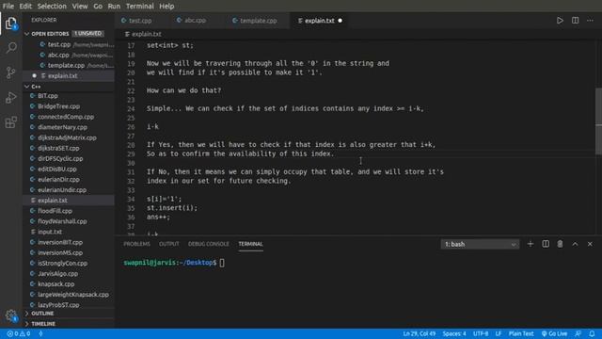
Task: Open the Selection menu
Action: pos(52,7)
